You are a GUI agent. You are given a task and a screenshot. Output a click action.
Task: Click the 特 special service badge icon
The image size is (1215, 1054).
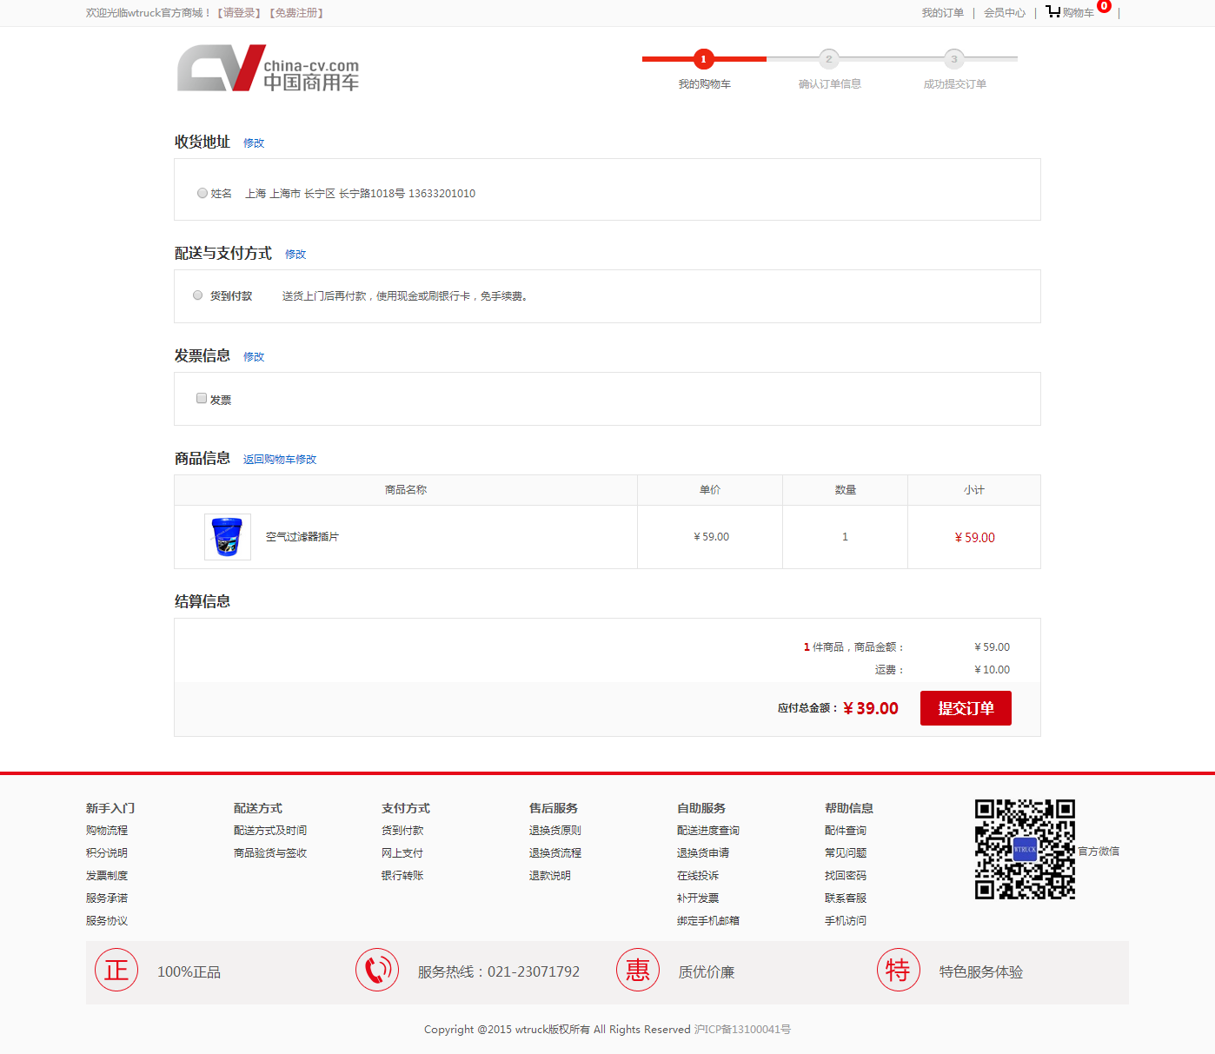click(x=898, y=970)
